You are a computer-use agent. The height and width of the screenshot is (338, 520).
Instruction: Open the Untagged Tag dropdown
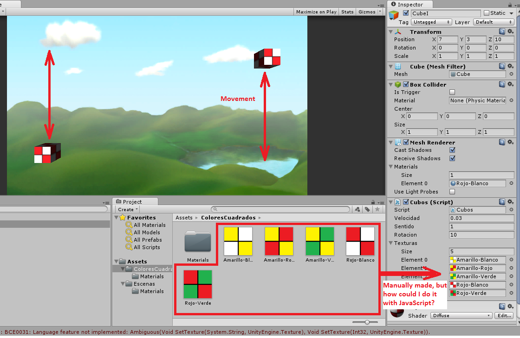coord(430,22)
